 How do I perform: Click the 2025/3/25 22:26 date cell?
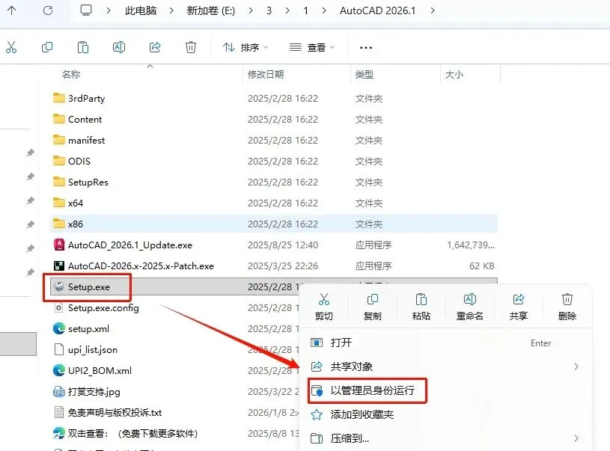click(283, 266)
